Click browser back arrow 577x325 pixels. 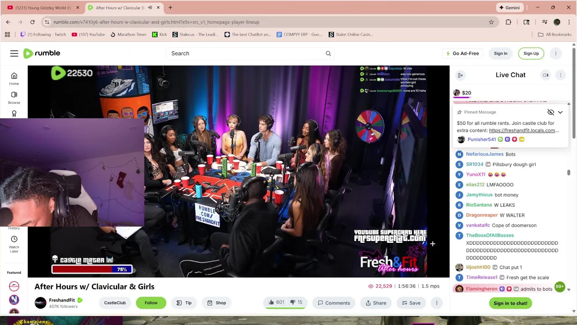[x=8, y=22]
